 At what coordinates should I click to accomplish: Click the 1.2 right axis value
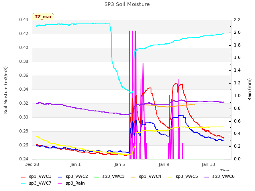pyautogui.click(x=237, y=83)
